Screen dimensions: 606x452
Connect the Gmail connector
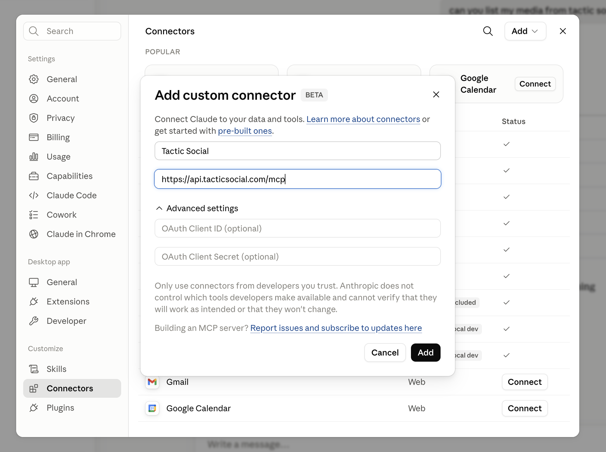525,382
